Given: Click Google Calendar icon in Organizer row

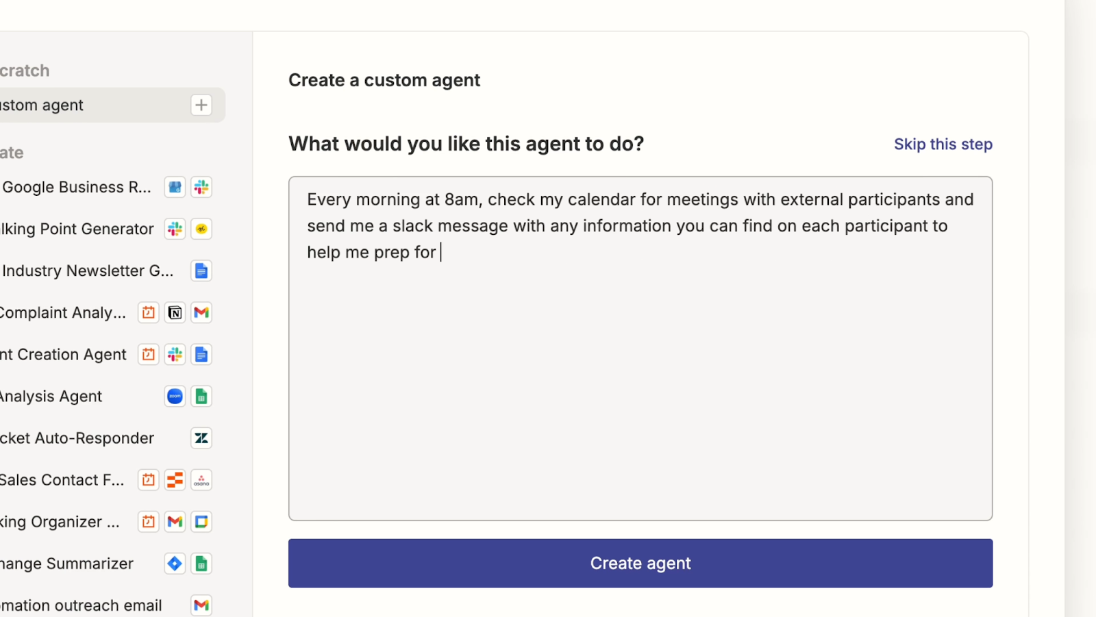Looking at the screenshot, I should pyautogui.click(x=201, y=522).
